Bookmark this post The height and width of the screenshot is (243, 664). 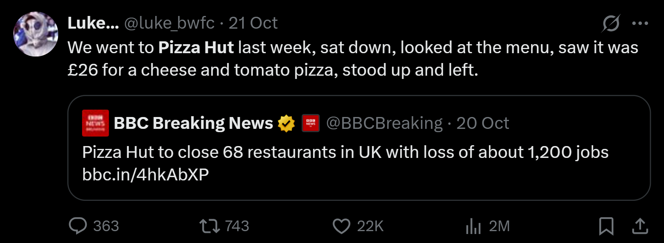[606, 226]
